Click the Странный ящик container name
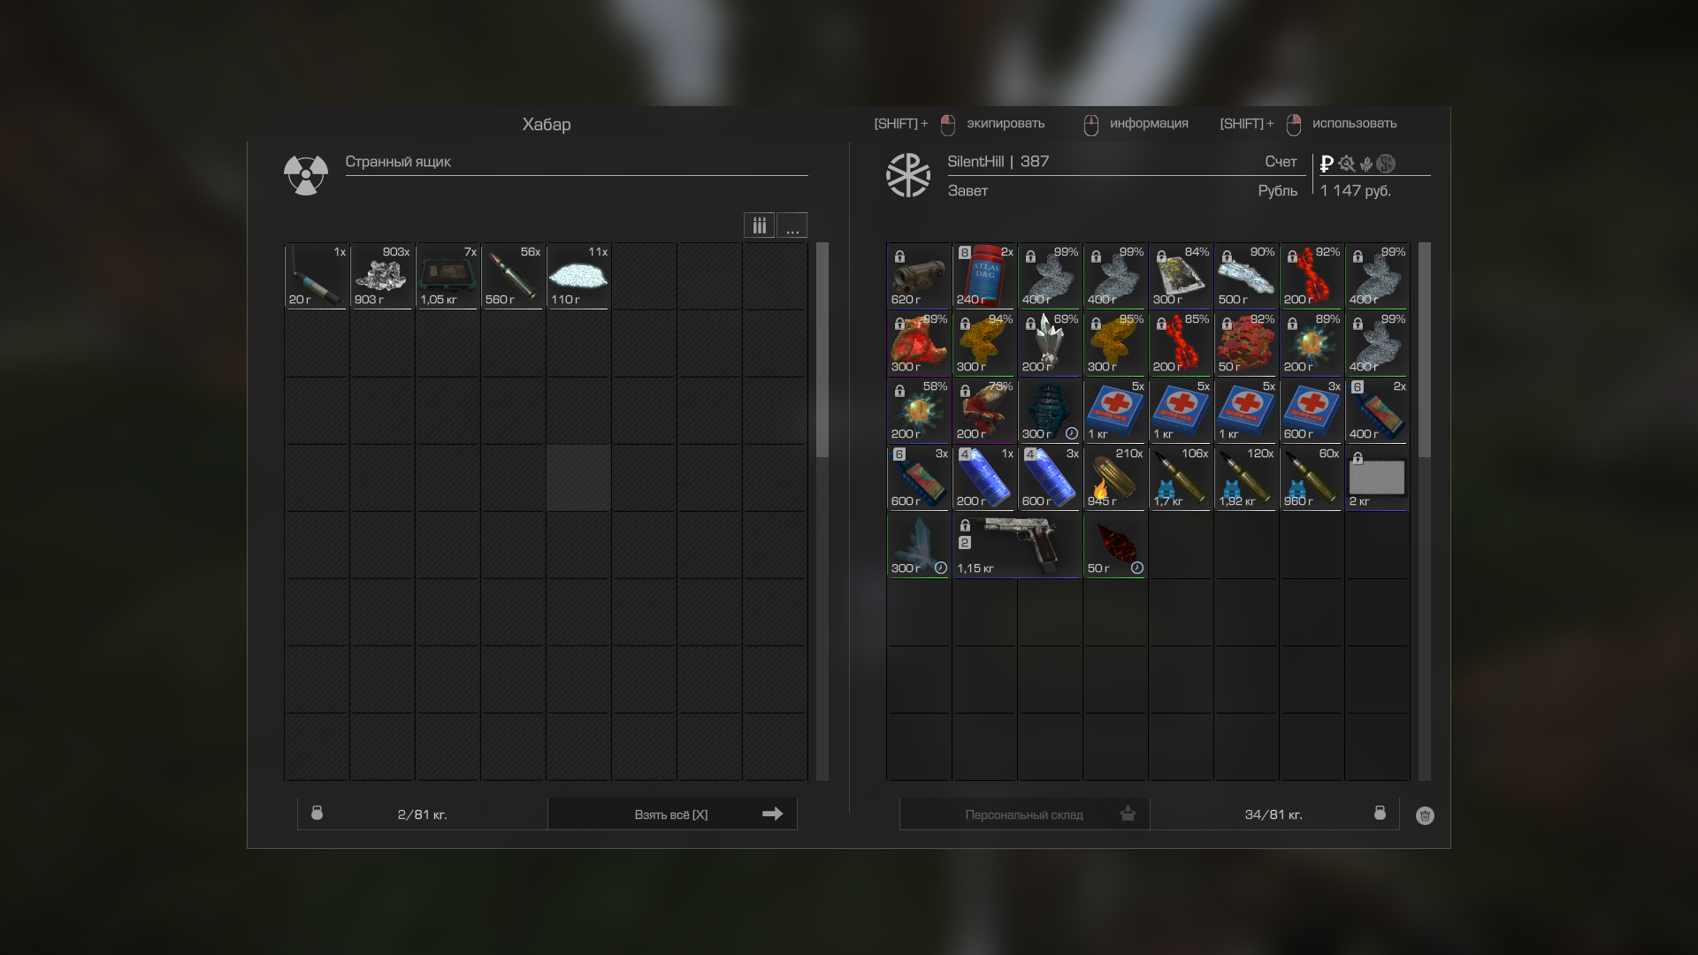This screenshot has width=1698, height=955. [398, 162]
